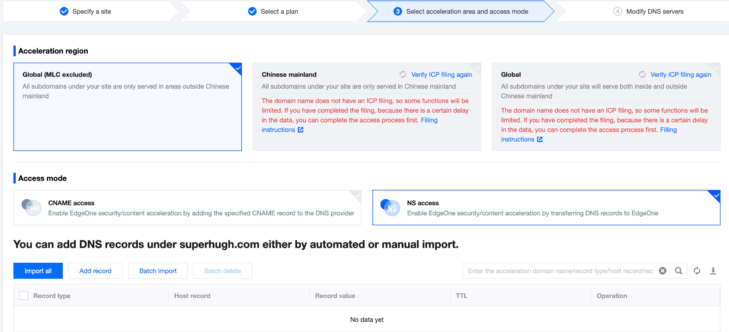Click the NS access icon
The height and width of the screenshot is (332, 729).
click(x=390, y=208)
